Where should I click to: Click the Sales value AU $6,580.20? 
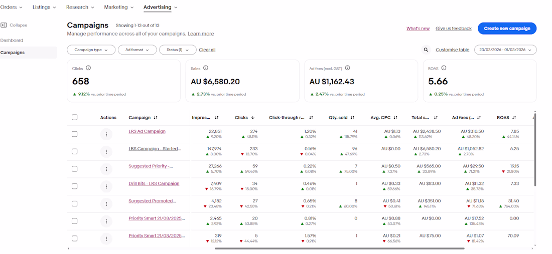[215, 82]
